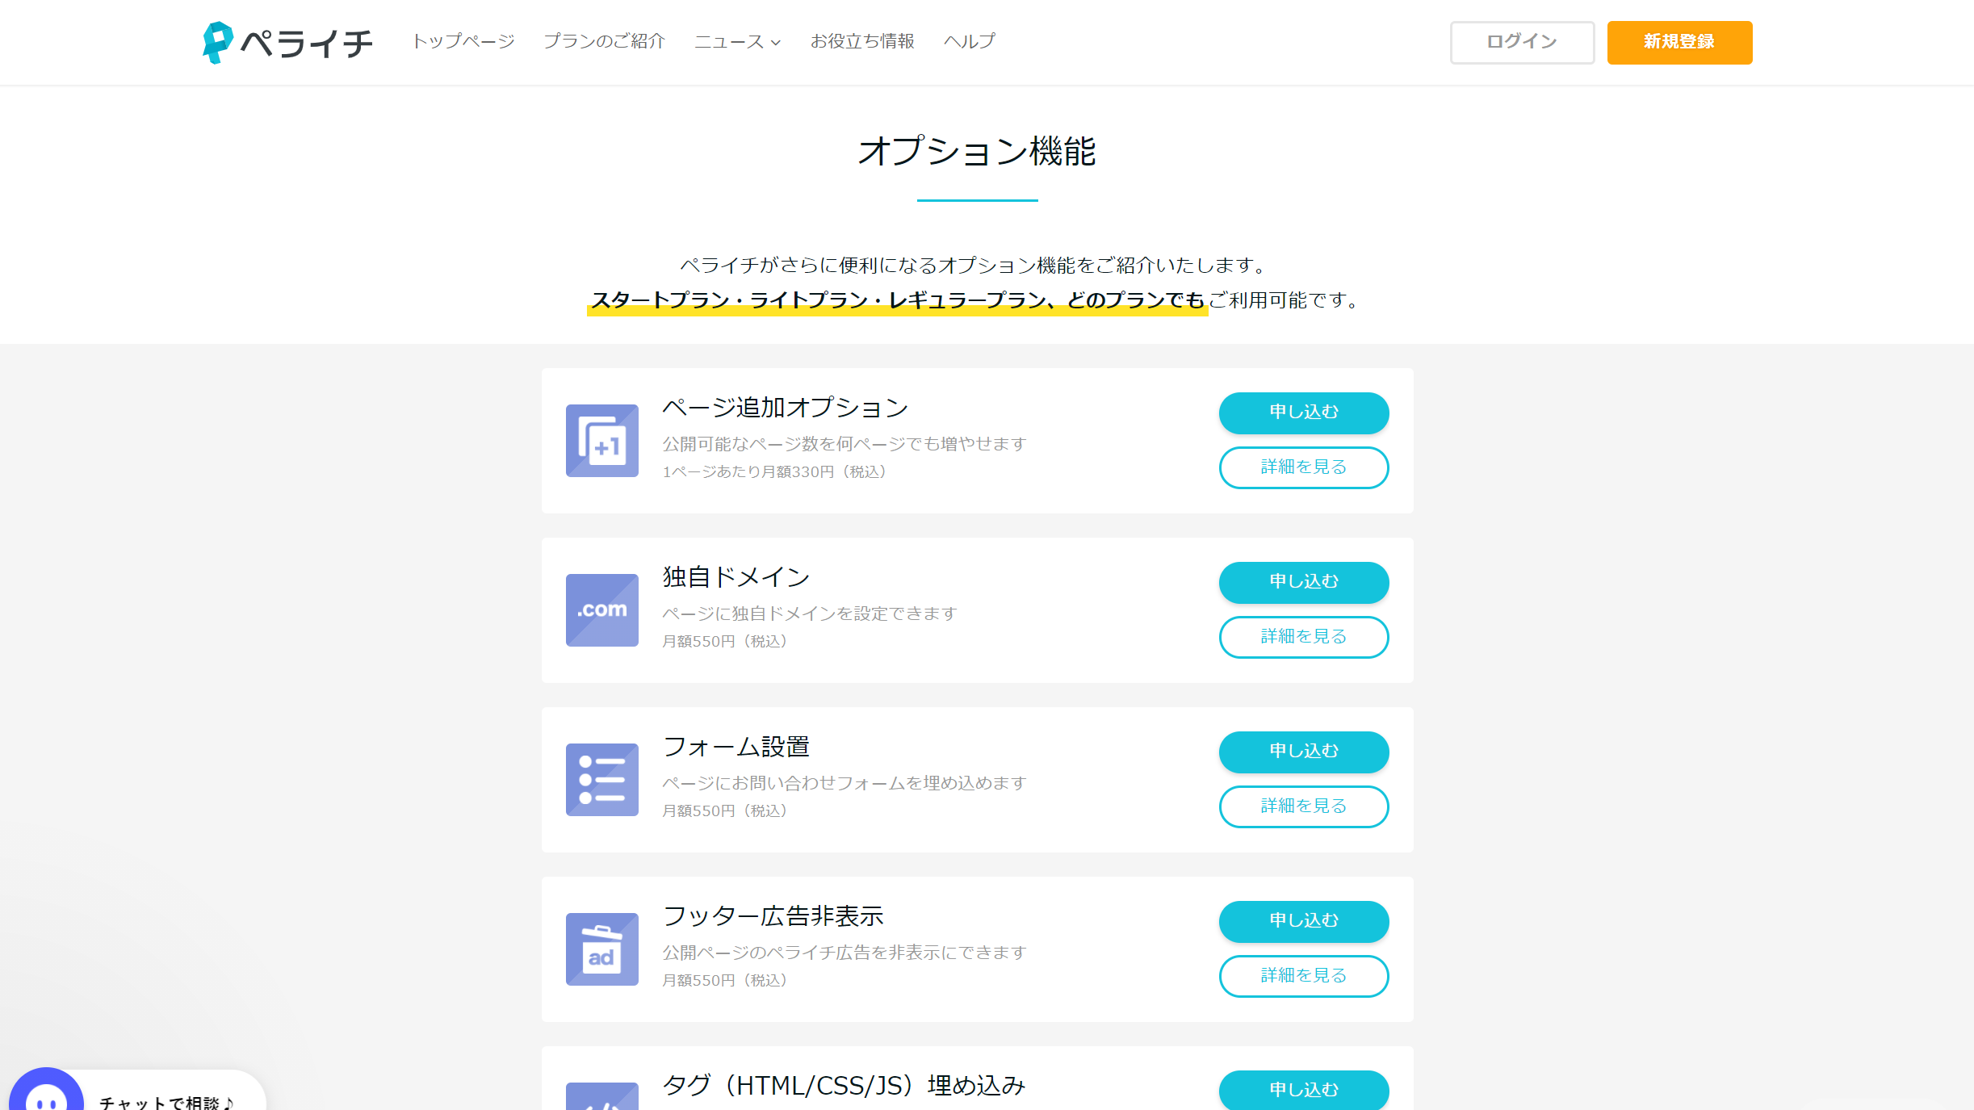Apply for タグ埋め込み with 申し込む
The height and width of the screenshot is (1110, 1974).
tap(1304, 1090)
